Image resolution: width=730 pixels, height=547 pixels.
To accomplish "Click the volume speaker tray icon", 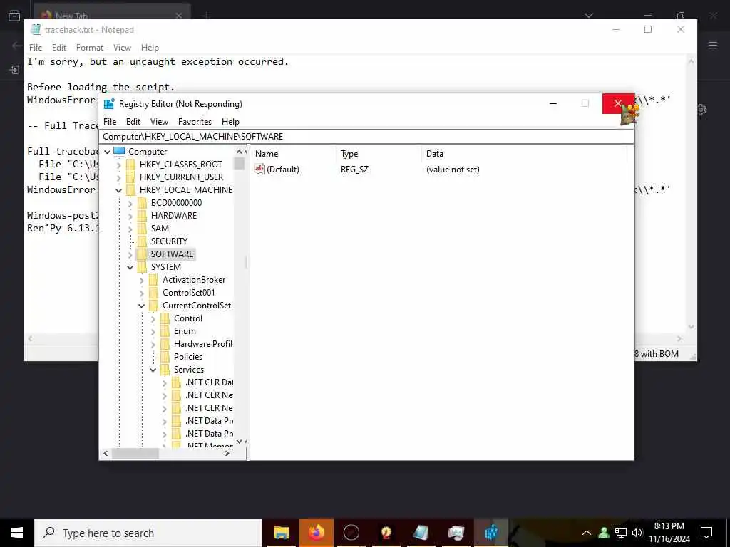I will coord(637,533).
